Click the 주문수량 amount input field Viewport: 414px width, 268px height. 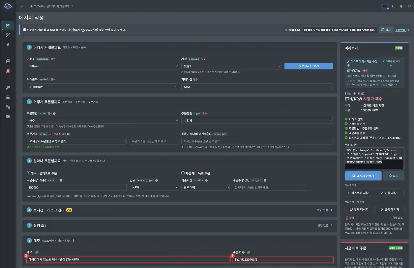(x=77, y=187)
